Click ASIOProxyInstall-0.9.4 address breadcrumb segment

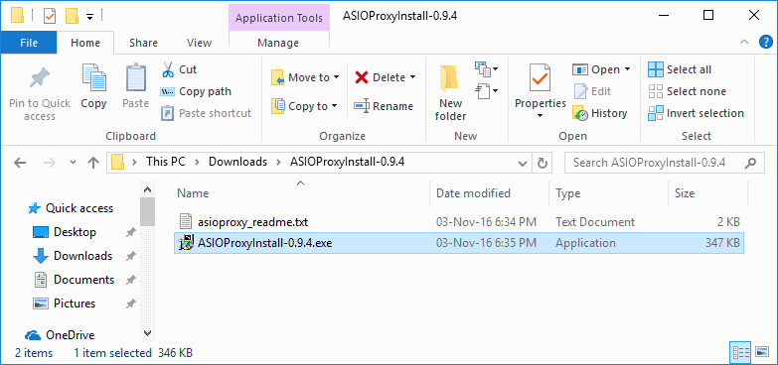pos(348,162)
